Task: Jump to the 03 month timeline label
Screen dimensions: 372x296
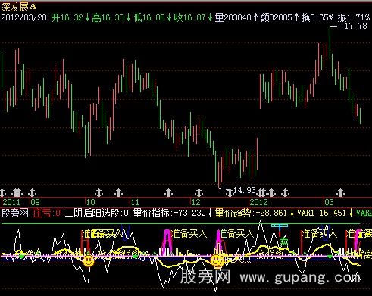Action: (329, 202)
